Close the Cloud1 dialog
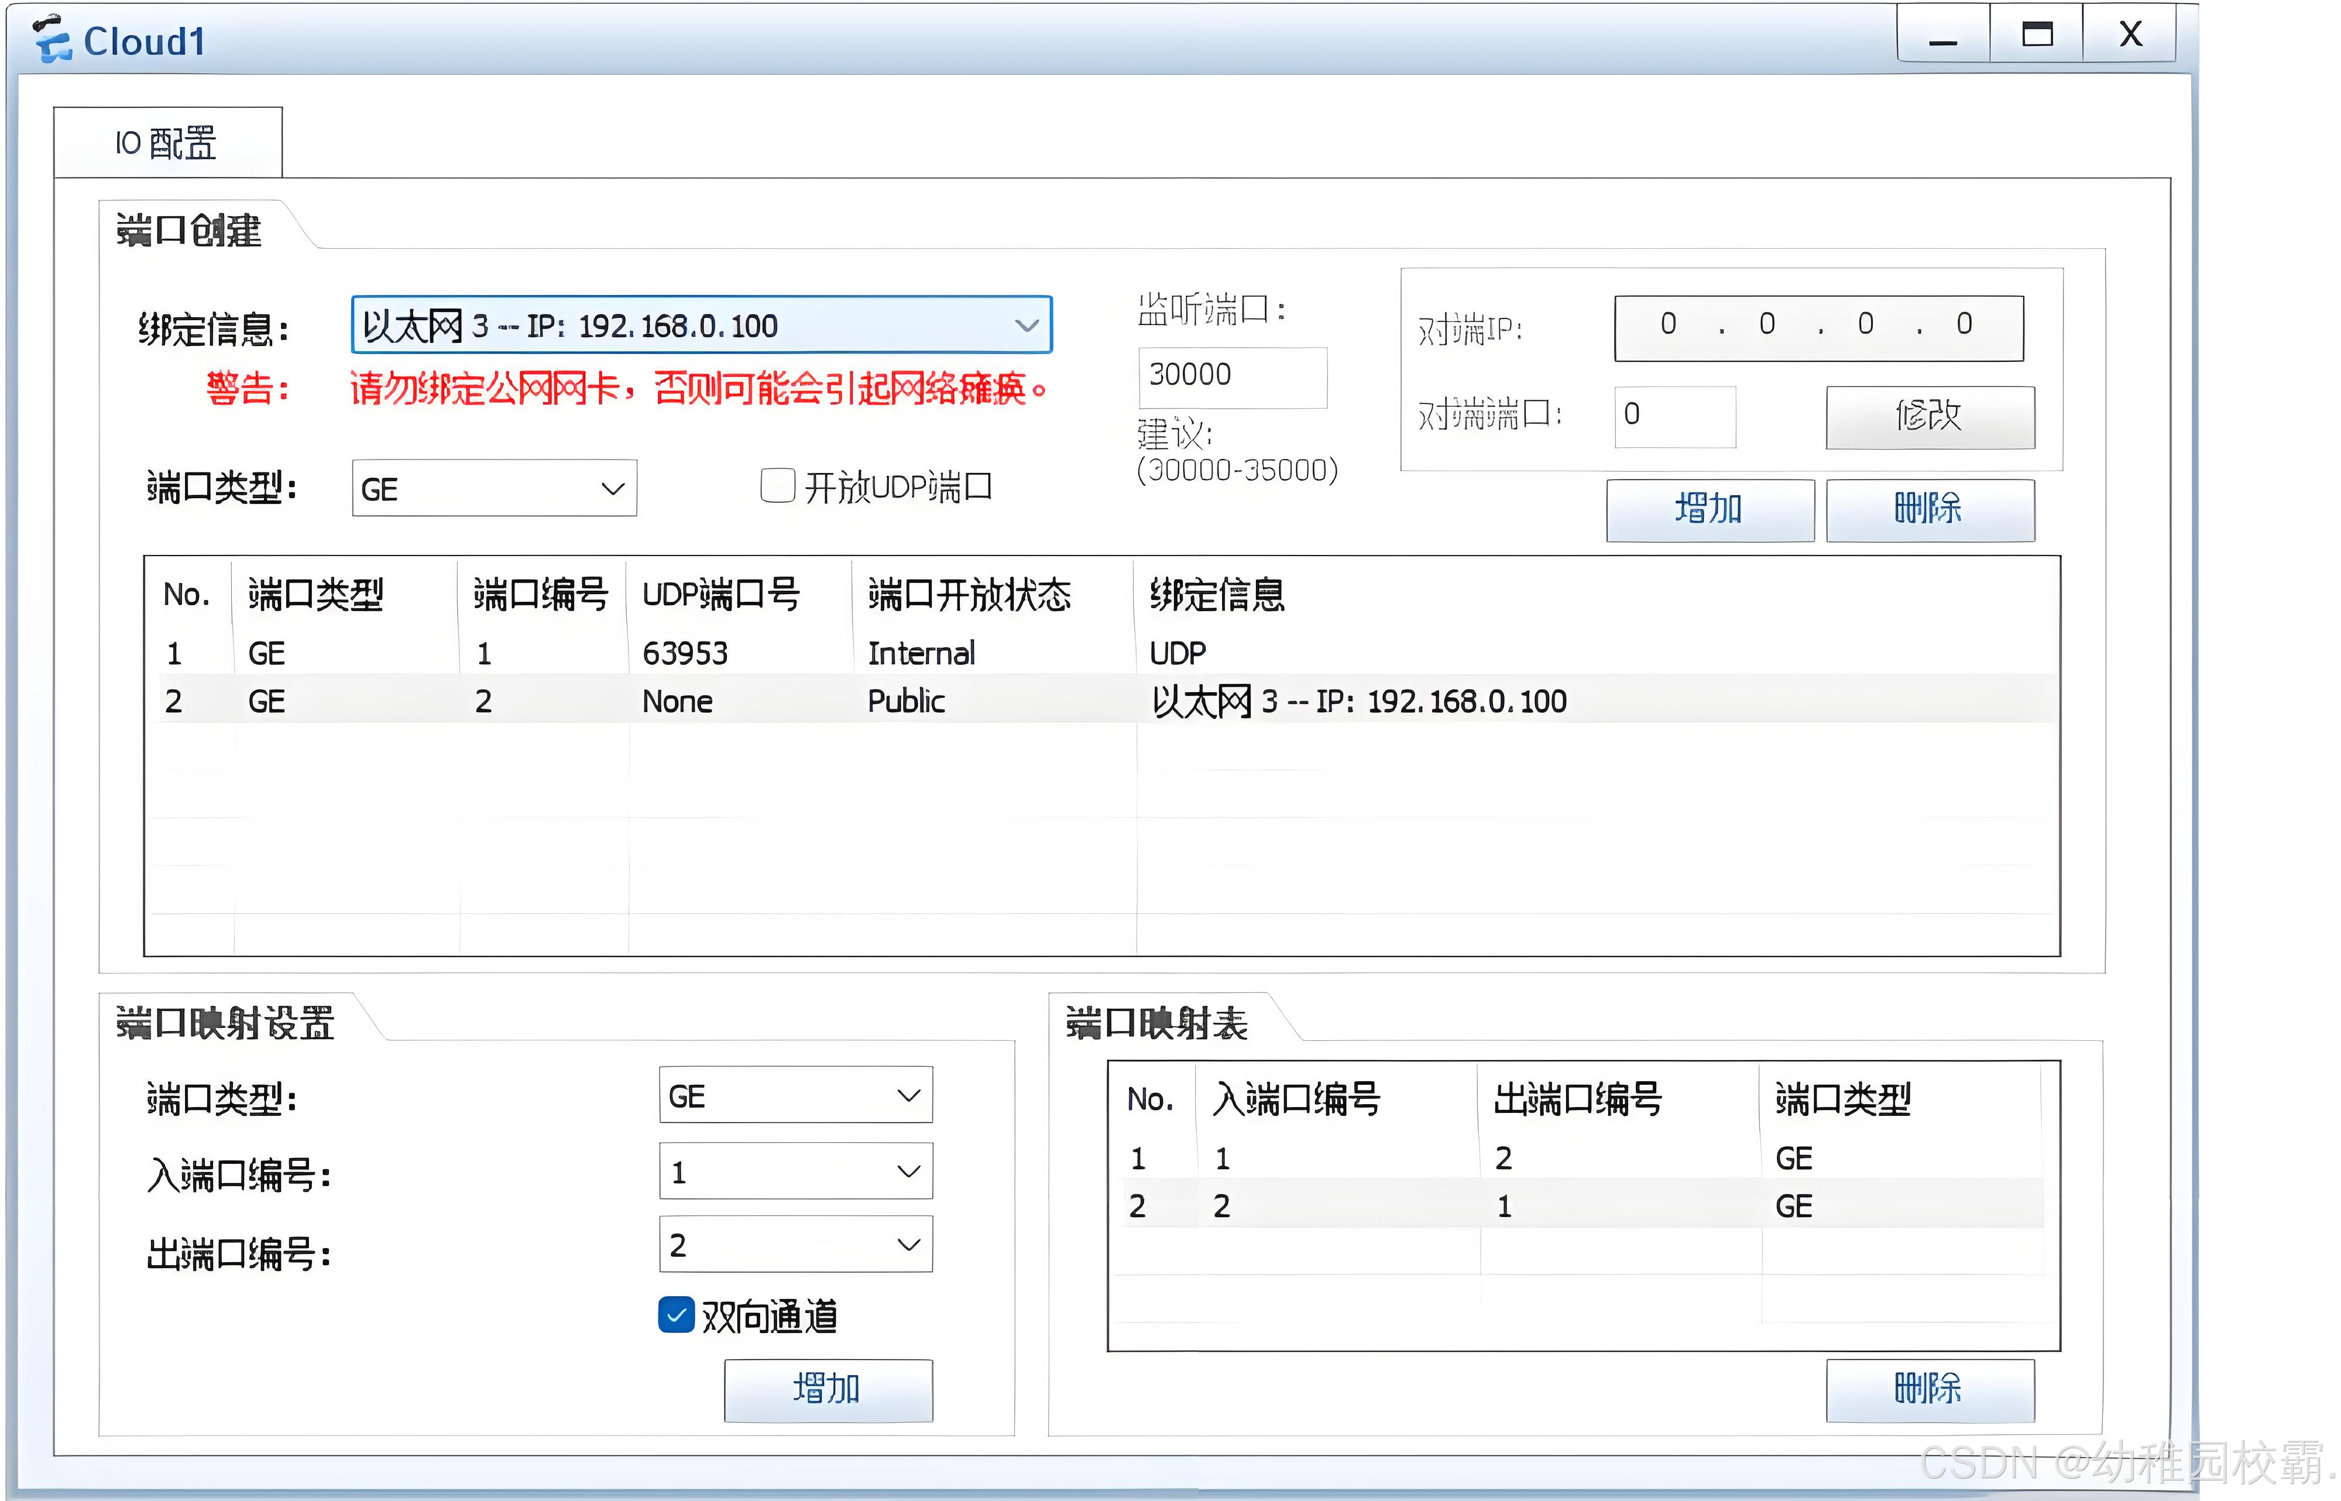This screenshot has height=1501, width=2341. 2130,35
